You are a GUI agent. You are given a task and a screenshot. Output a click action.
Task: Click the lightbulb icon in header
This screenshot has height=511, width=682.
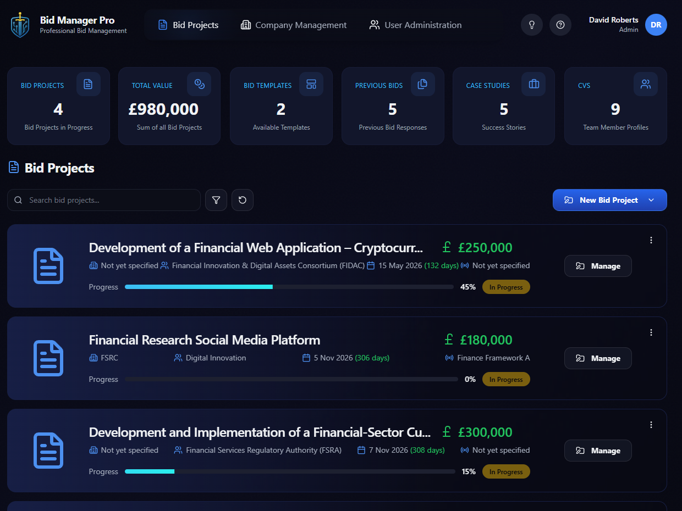(532, 25)
